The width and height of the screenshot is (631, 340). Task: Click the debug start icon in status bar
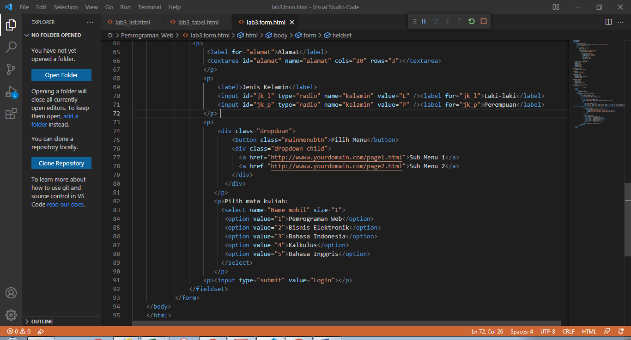(41, 331)
